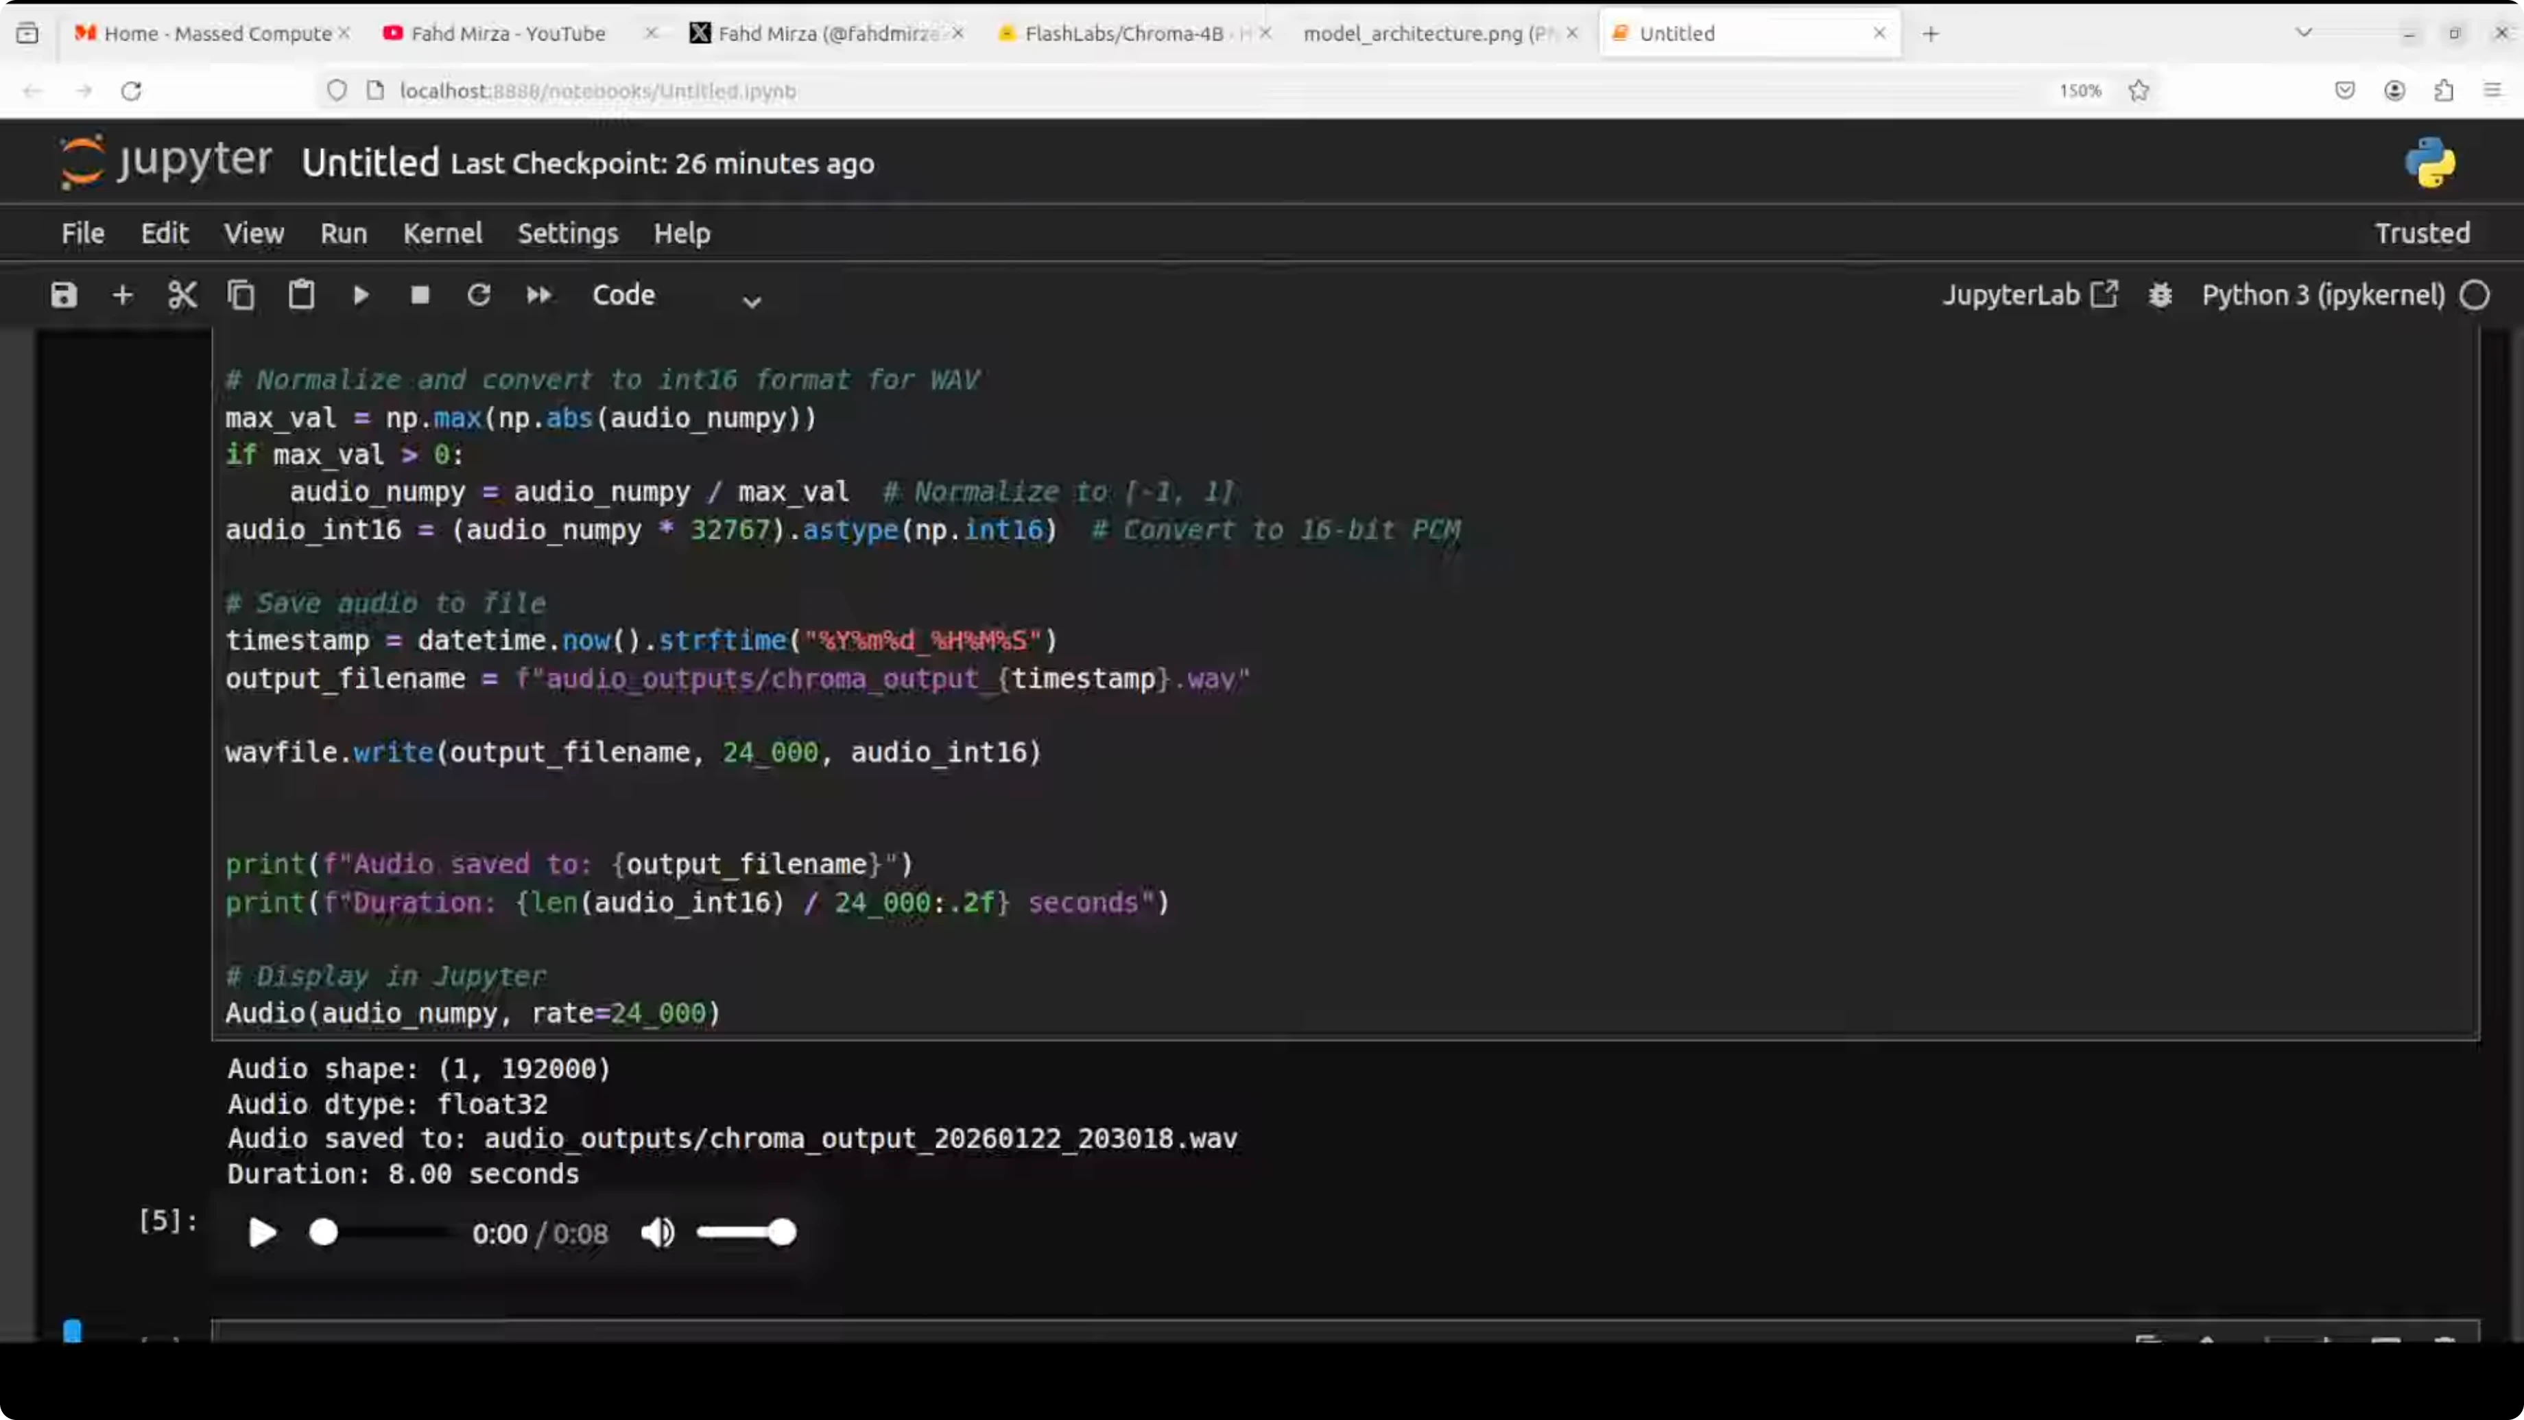Restart kernel and run all cells

539,295
